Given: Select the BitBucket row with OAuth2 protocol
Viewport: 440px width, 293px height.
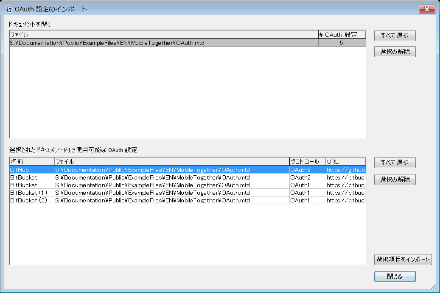Looking at the screenshot, I should point(188,177).
